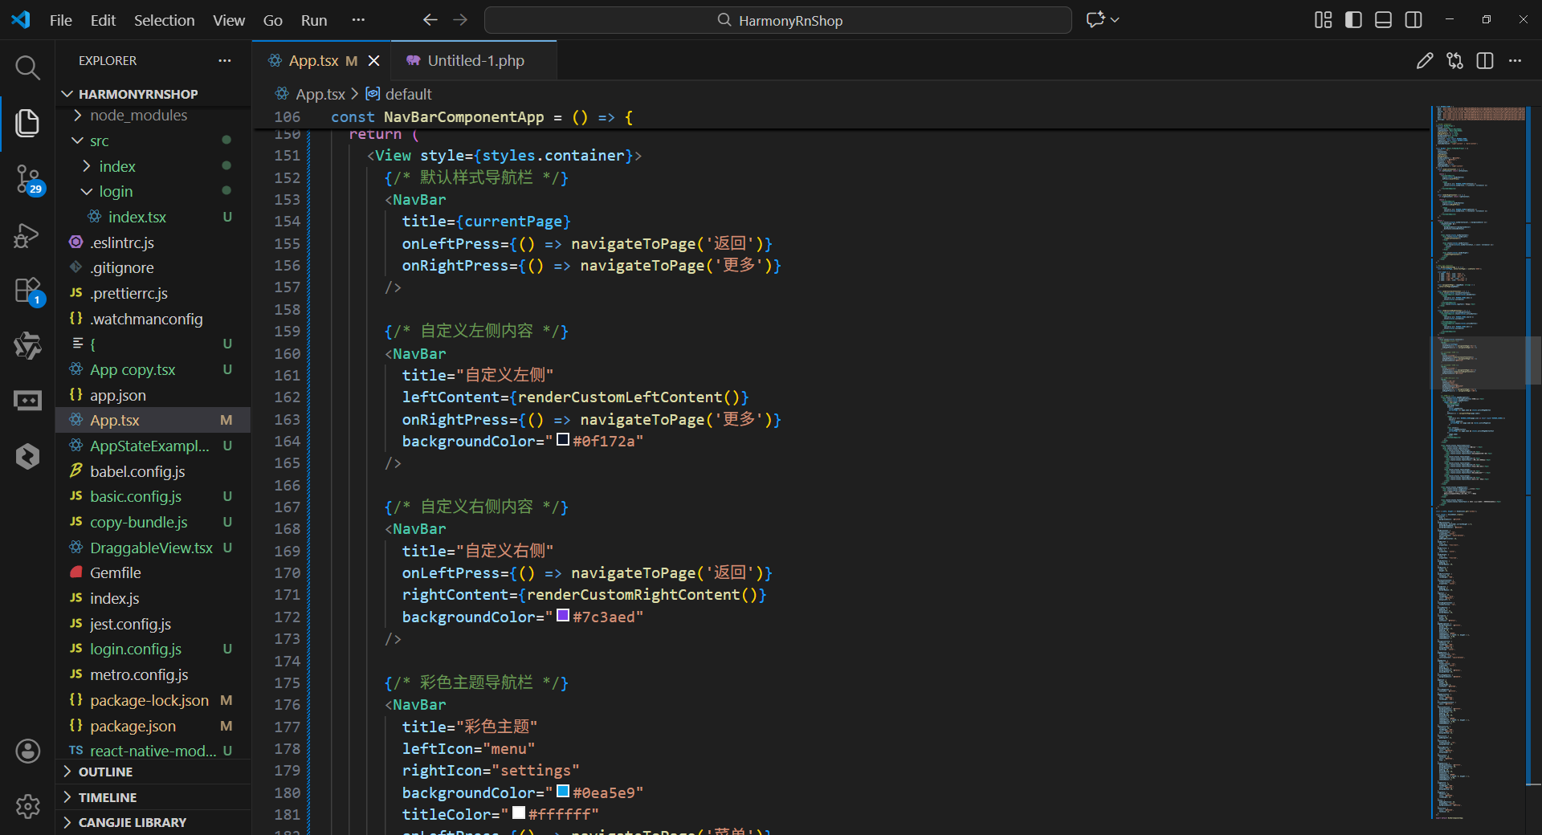The width and height of the screenshot is (1542, 835).
Task: Open App copy.tsx in Explorer
Action: pyautogui.click(x=153, y=370)
